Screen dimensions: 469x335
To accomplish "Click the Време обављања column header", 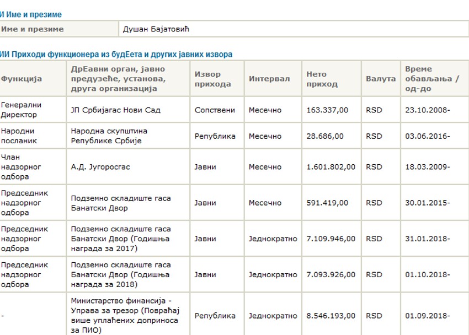I will (431, 79).
